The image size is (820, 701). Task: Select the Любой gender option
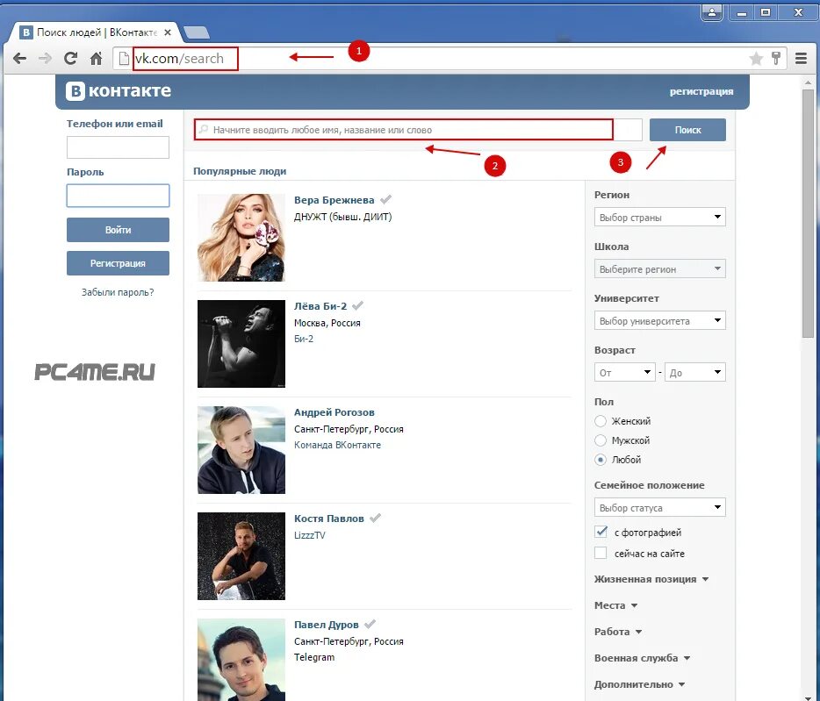601,460
